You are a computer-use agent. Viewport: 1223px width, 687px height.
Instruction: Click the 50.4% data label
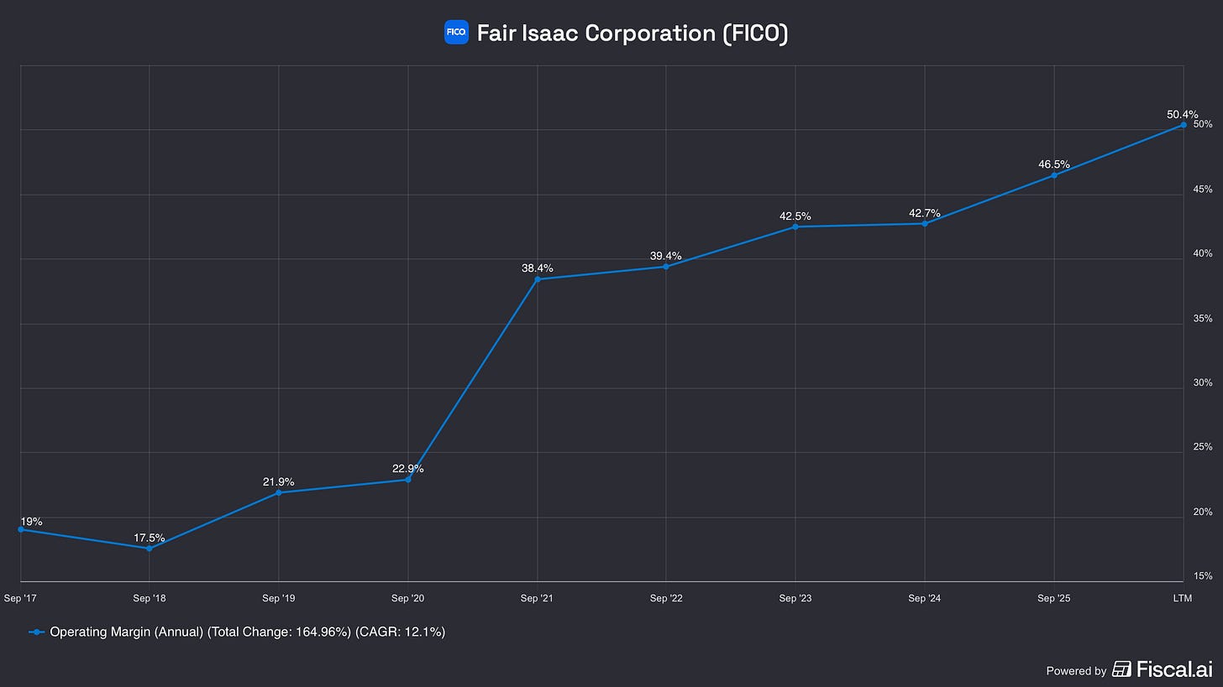point(1183,114)
